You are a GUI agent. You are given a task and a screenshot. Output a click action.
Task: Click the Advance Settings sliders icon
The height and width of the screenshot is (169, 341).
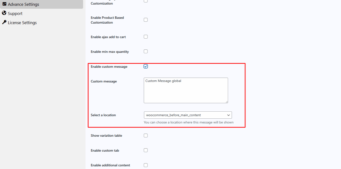tap(4, 4)
